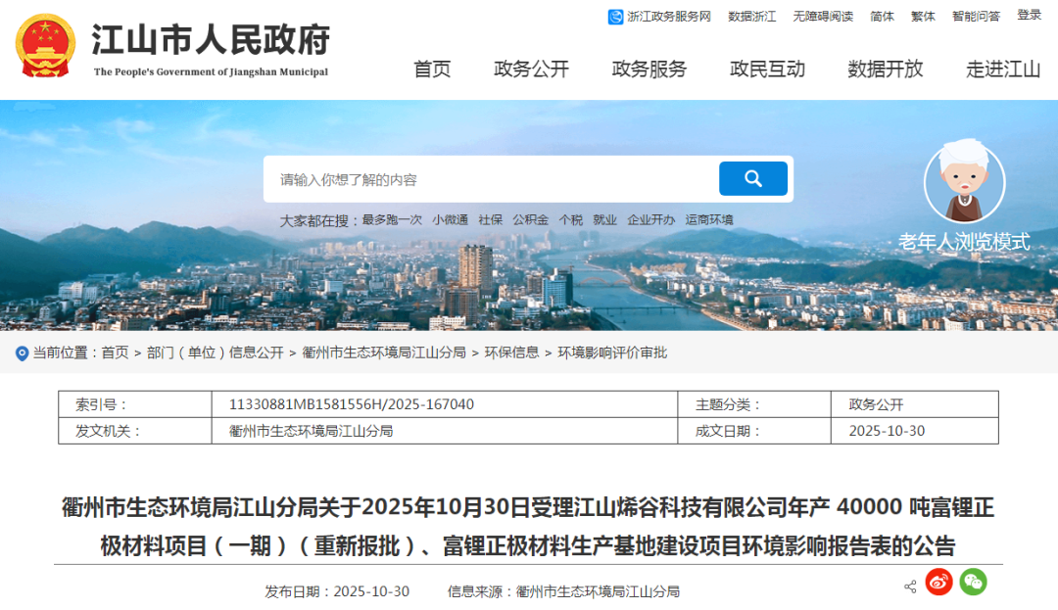Switch to 繁体 traditional Chinese

coord(923,17)
